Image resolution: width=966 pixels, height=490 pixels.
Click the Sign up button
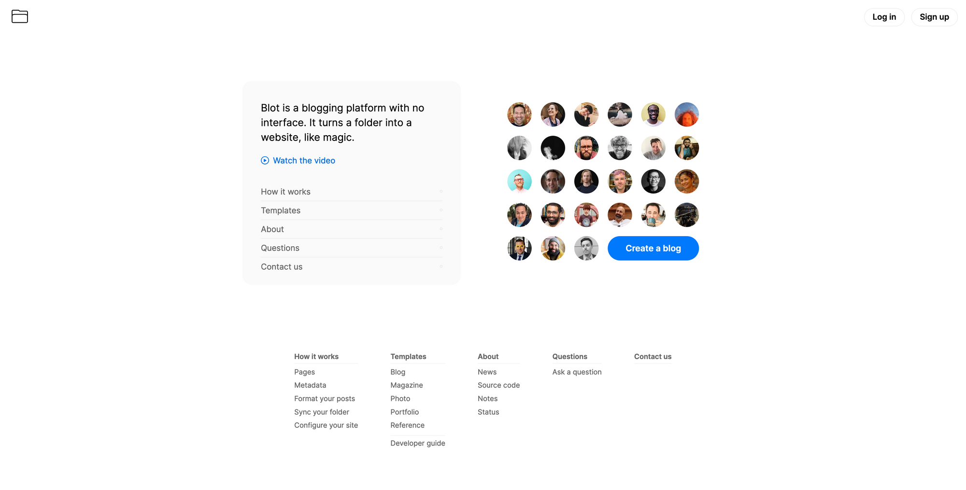934,17
